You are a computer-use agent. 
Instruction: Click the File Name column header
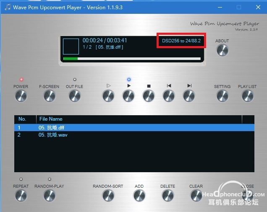pos(139,119)
